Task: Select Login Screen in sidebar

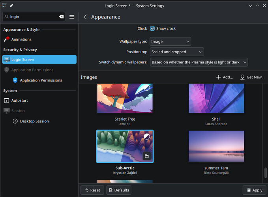Action: [x=39, y=59]
